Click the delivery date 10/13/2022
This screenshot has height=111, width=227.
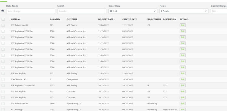pyautogui.click(x=103, y=85)
